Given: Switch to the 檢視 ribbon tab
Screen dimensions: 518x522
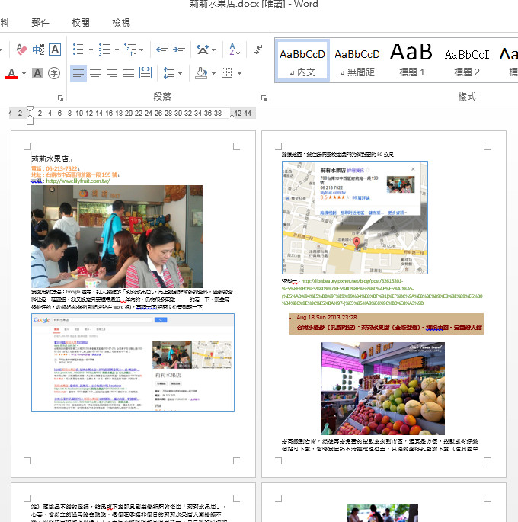Looking at the screenshot, I should tap(120, 23).
